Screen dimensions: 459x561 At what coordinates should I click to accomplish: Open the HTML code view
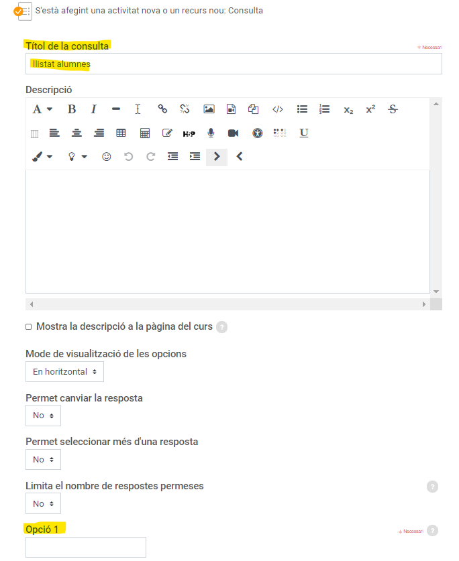point(278,109)
